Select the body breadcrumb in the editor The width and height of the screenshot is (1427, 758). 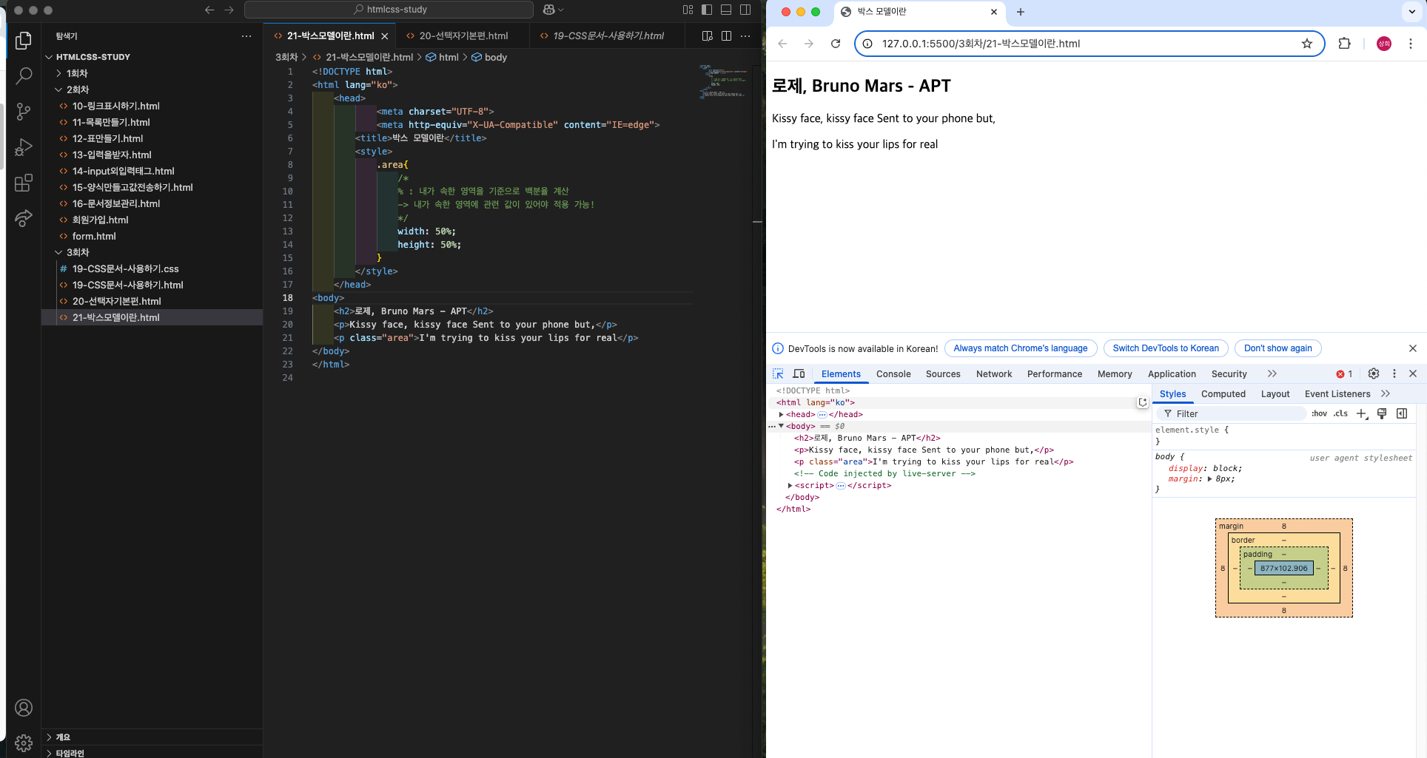coord(489,57)
